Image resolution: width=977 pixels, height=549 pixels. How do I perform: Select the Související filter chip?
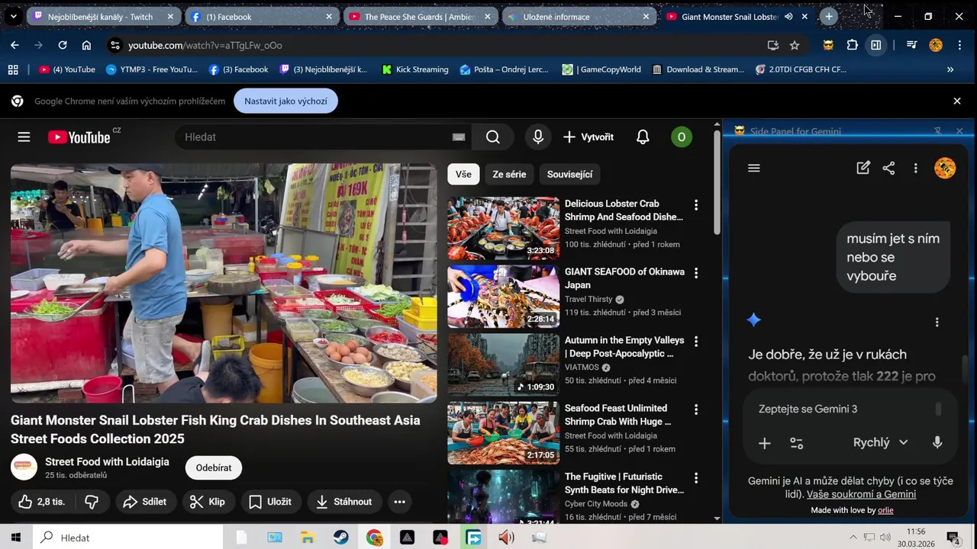[569, 175]
